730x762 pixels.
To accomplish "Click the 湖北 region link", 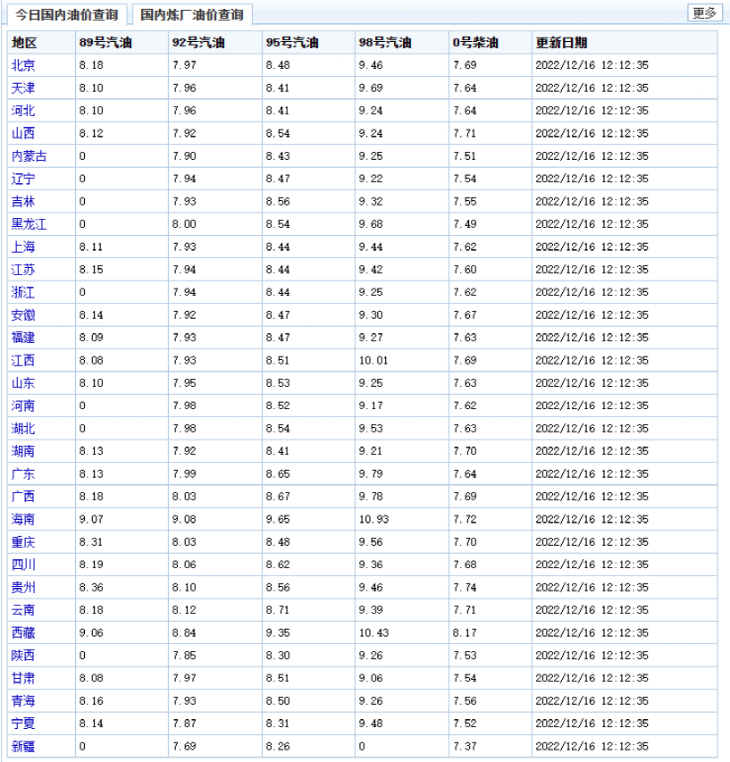I will tap(23, 429).
